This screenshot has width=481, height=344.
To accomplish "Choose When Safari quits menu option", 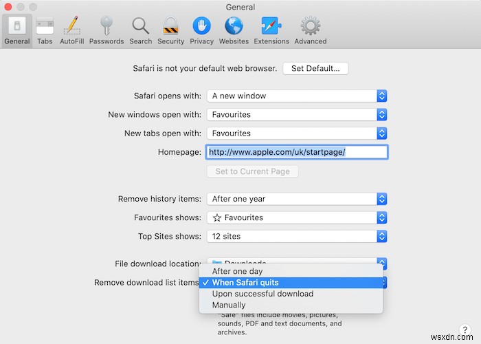I will point(291,283).
